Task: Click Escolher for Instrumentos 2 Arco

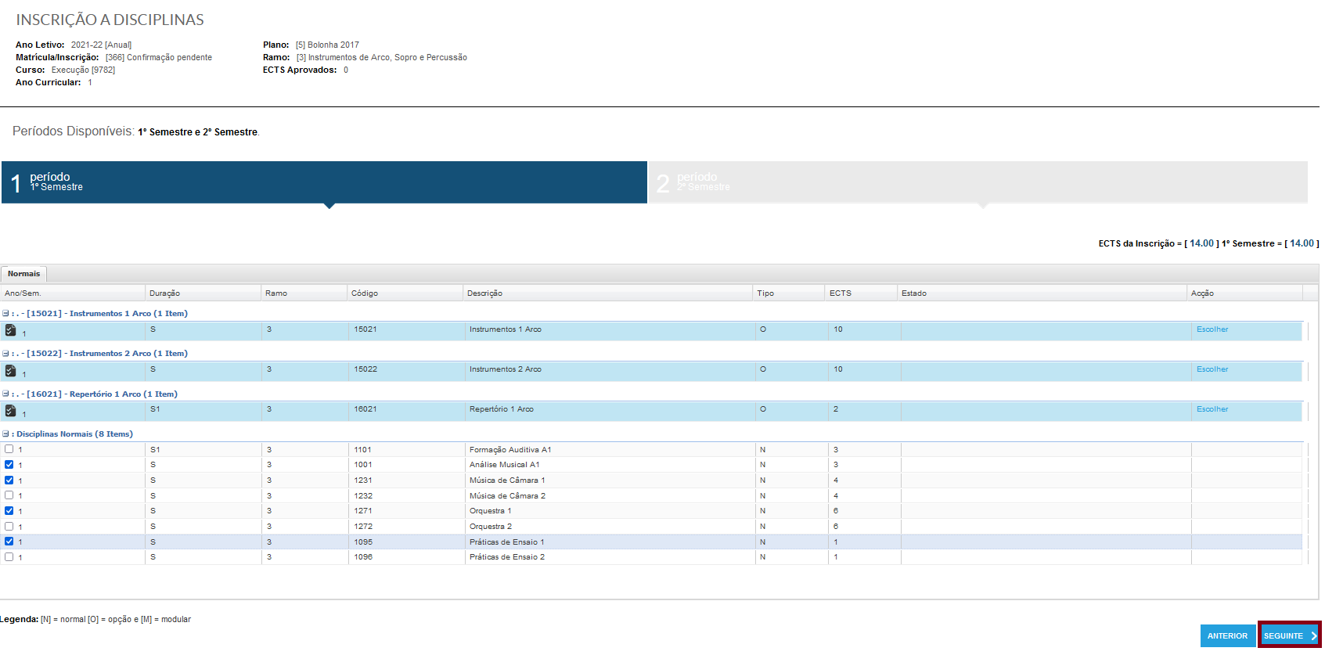Action: (x=1212, y=369)
